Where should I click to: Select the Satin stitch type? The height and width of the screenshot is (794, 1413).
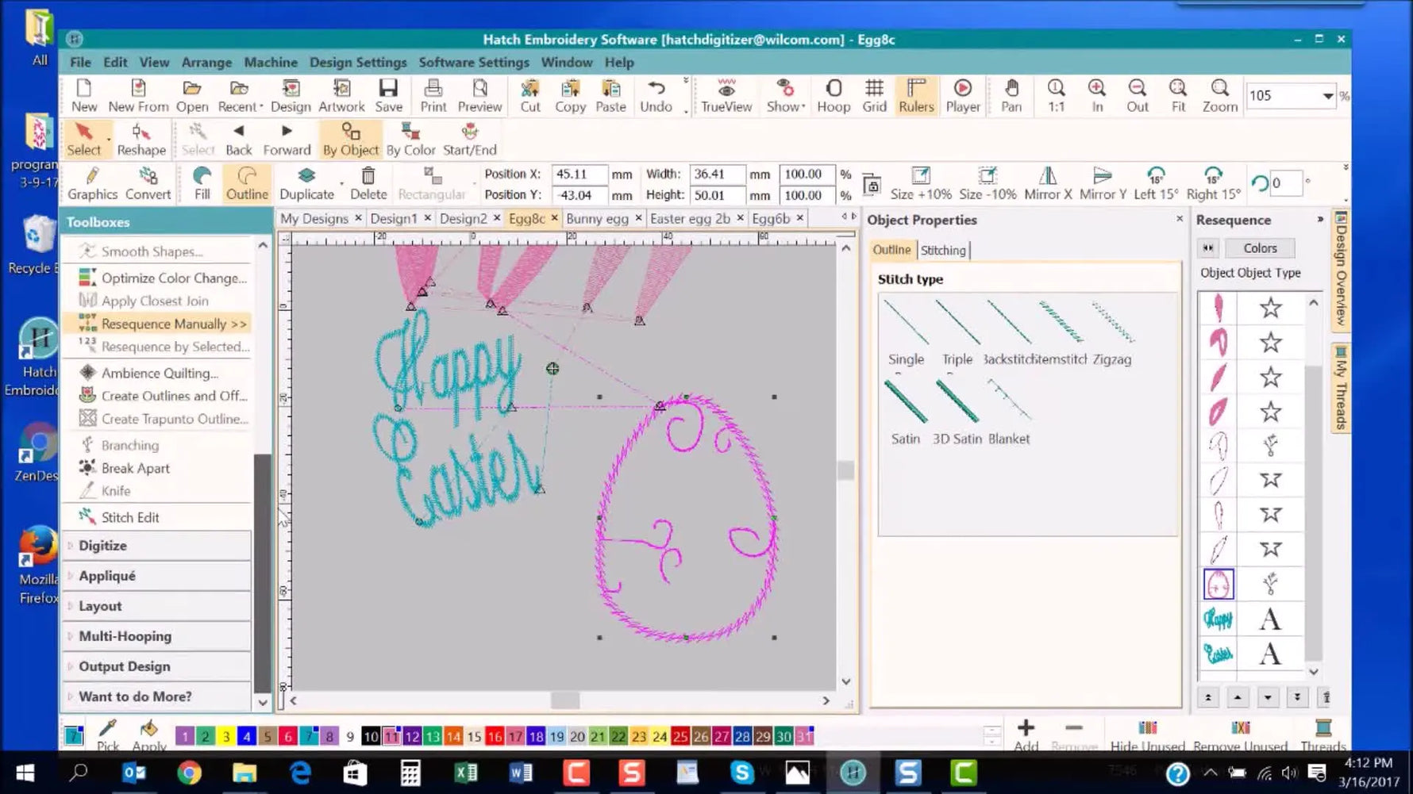pyautogui.click(x=905, y=412)
